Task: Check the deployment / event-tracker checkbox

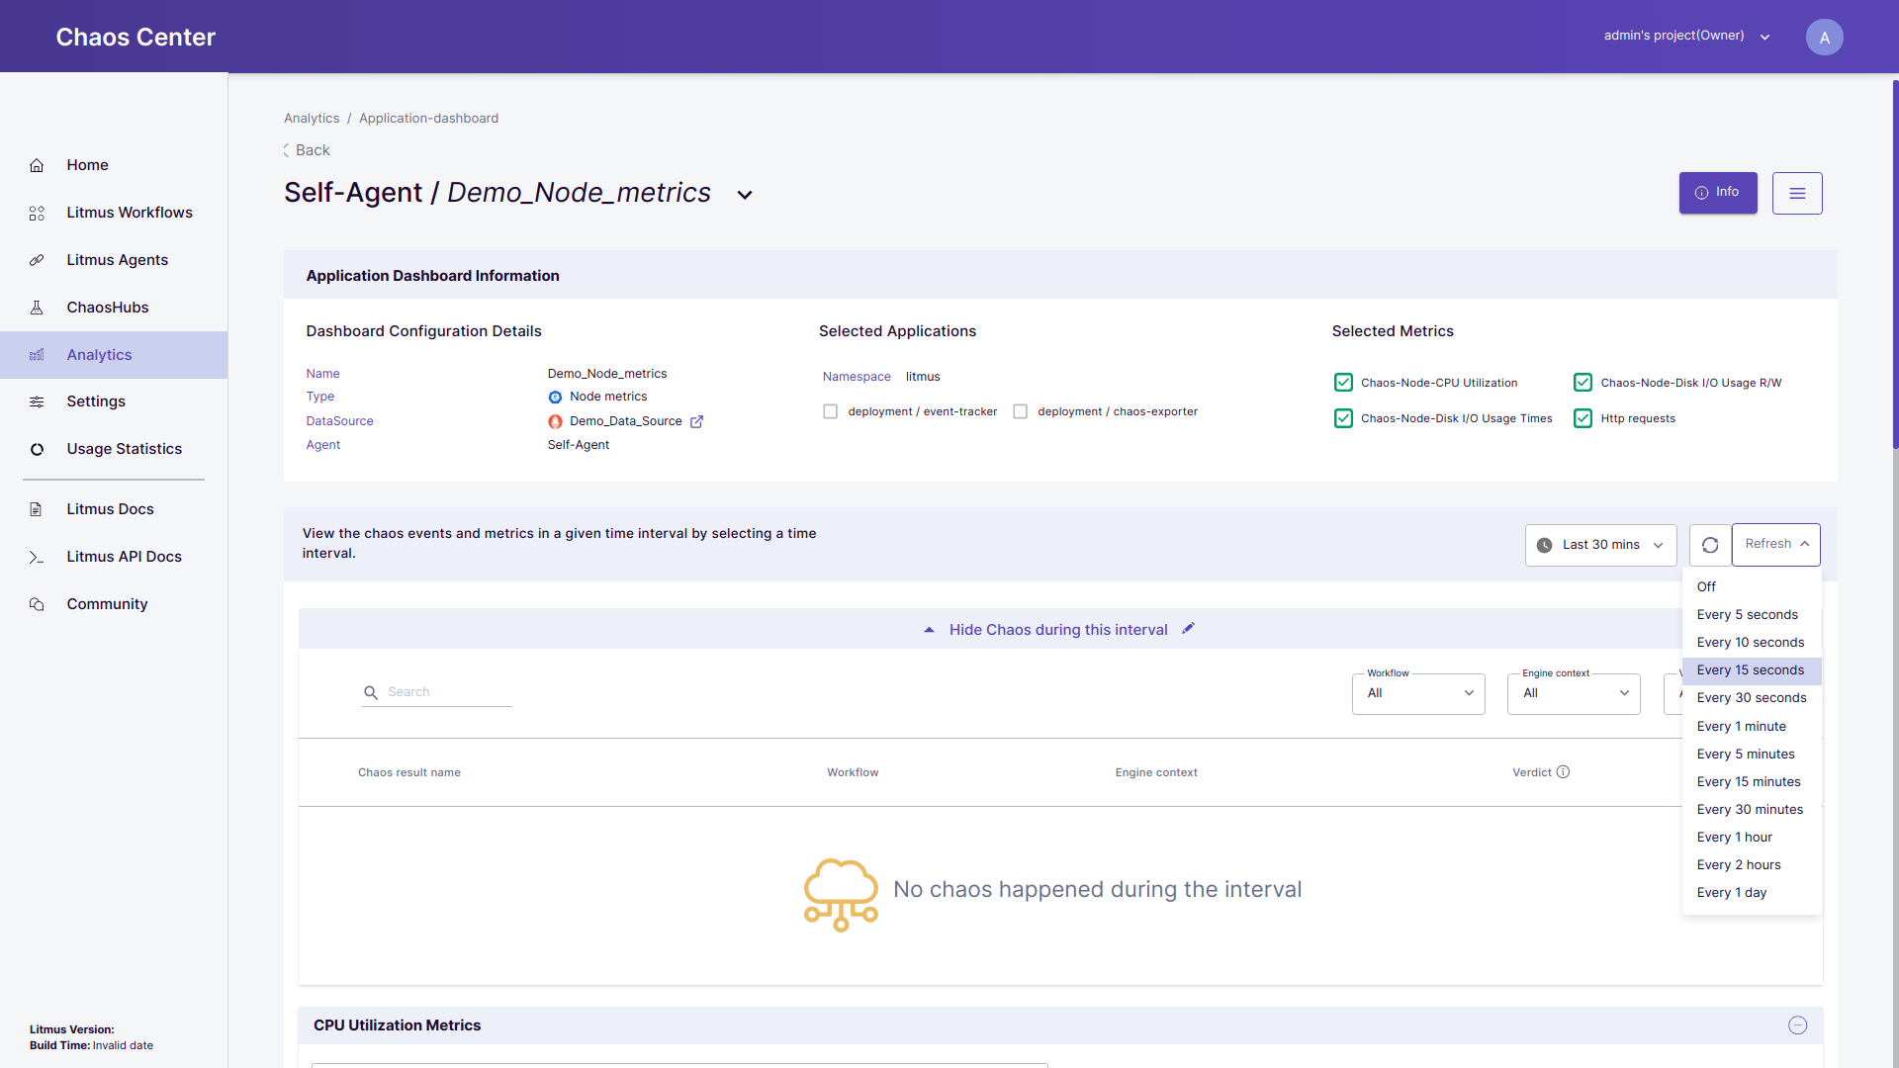Action: coord(831,411)
